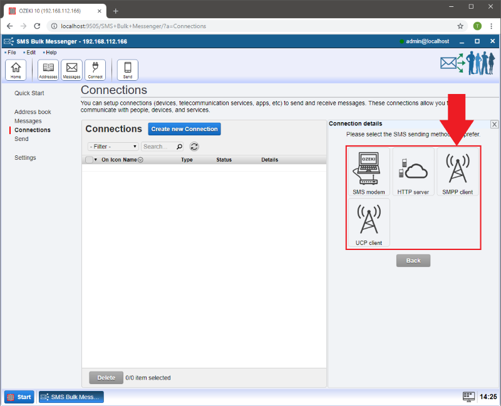Screen dimensions: 501x406
Task: Click the Connect plug toolbar icon
Action: click(x=95, y=70)
